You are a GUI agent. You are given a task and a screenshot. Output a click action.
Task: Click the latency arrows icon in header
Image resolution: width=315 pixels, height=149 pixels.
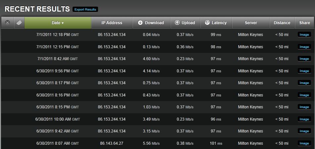click(x=207, y=22)
